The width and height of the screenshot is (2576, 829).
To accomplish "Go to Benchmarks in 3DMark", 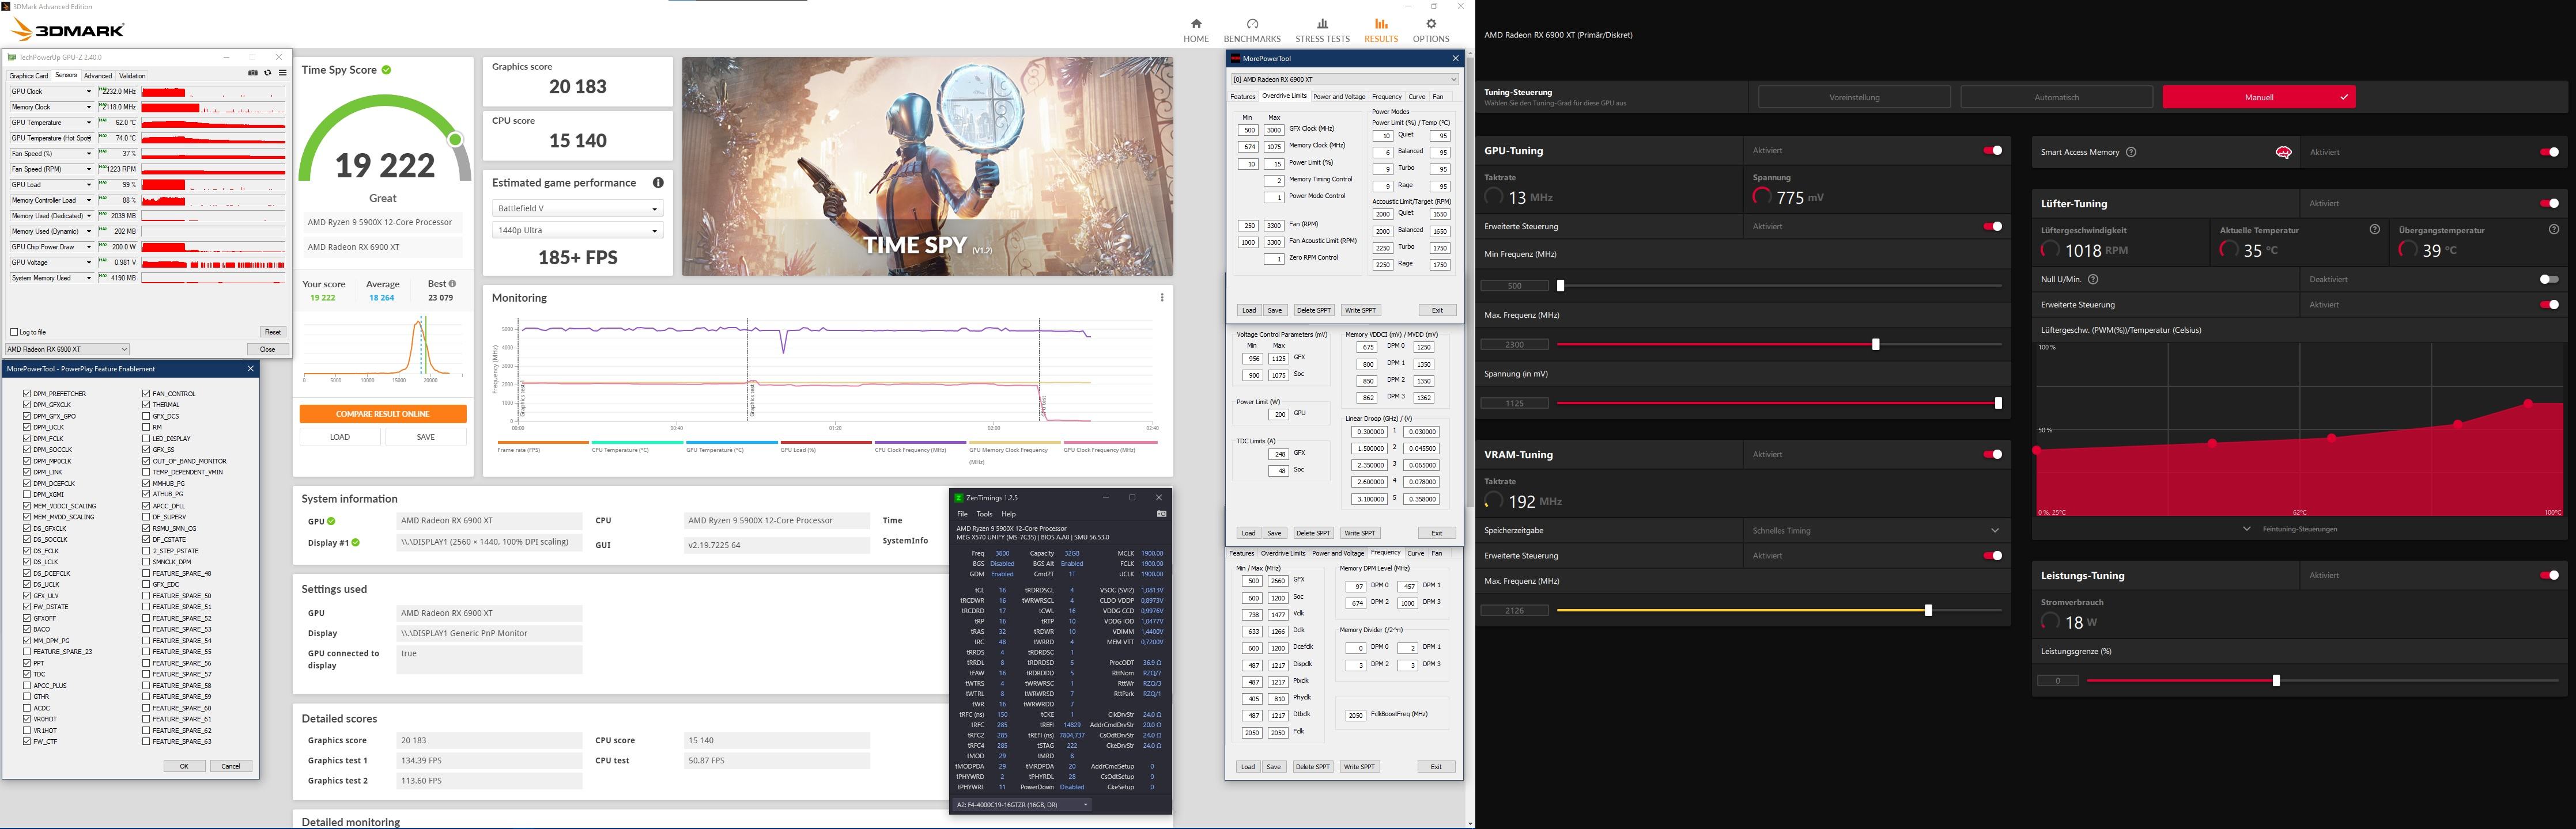I will (1252, 30).
